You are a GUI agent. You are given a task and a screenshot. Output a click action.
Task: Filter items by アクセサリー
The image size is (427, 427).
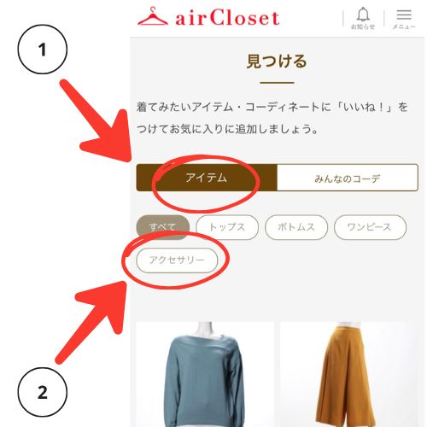point(177,260)
